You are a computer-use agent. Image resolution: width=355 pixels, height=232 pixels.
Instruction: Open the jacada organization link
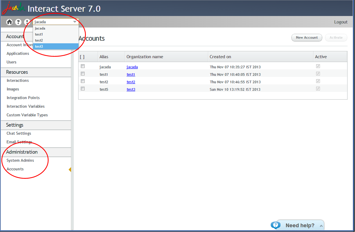point(132,67)
